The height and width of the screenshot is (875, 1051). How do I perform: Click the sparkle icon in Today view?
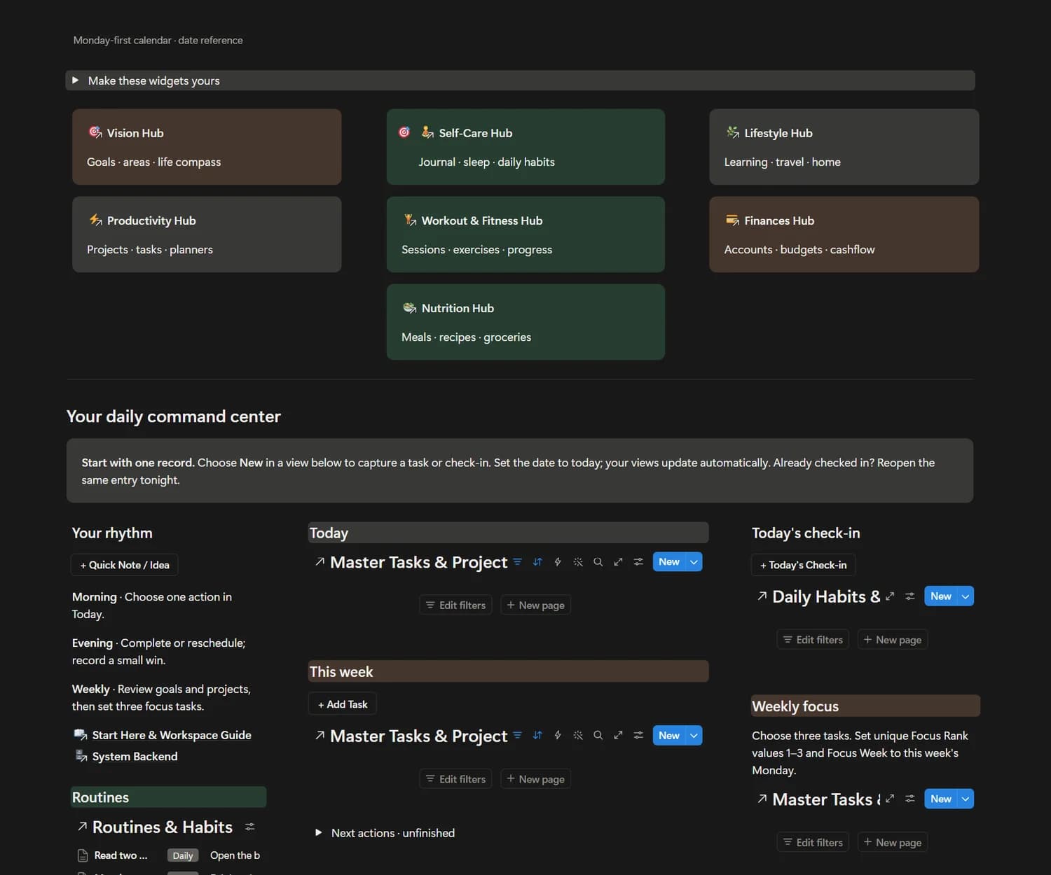(578, 561)
